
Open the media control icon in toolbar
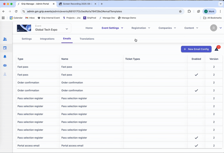pyautogui.click(x=199, y=11)
